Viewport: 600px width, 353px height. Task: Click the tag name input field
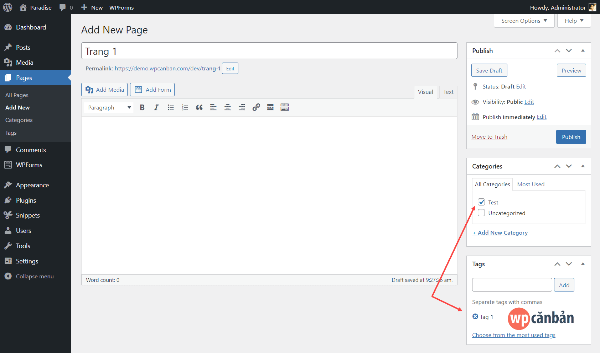click(512, 285)
